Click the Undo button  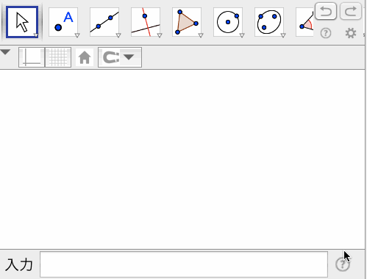[x=326, y=11]
